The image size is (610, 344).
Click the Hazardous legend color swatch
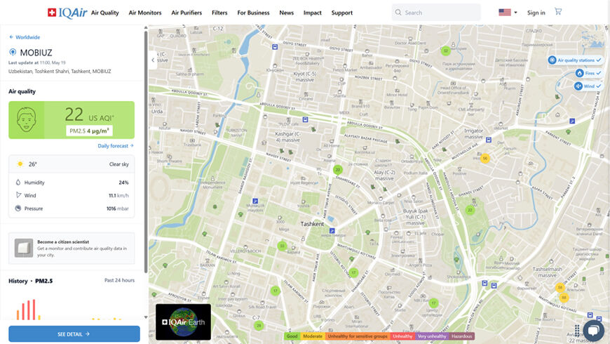[461, 336]
